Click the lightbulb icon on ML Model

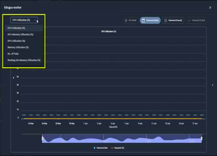126,21
